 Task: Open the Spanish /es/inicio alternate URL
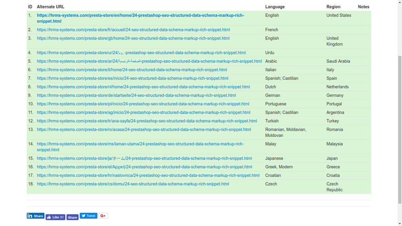click(x=133, y=78)
